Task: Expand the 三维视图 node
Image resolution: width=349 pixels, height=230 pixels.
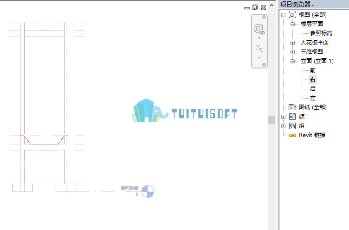Action: tap(292, 52)
